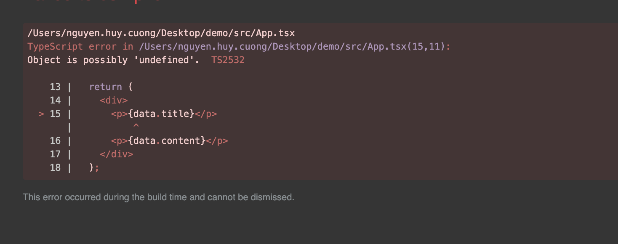Click the caret marker under data.title
Viewport: 618px width, 244px height.
(136, 126)
